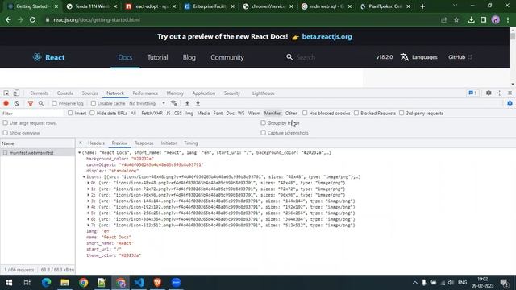Import HAR file upload arrow
The height and width of the screenshot is (290, 516).
(187, 103)
